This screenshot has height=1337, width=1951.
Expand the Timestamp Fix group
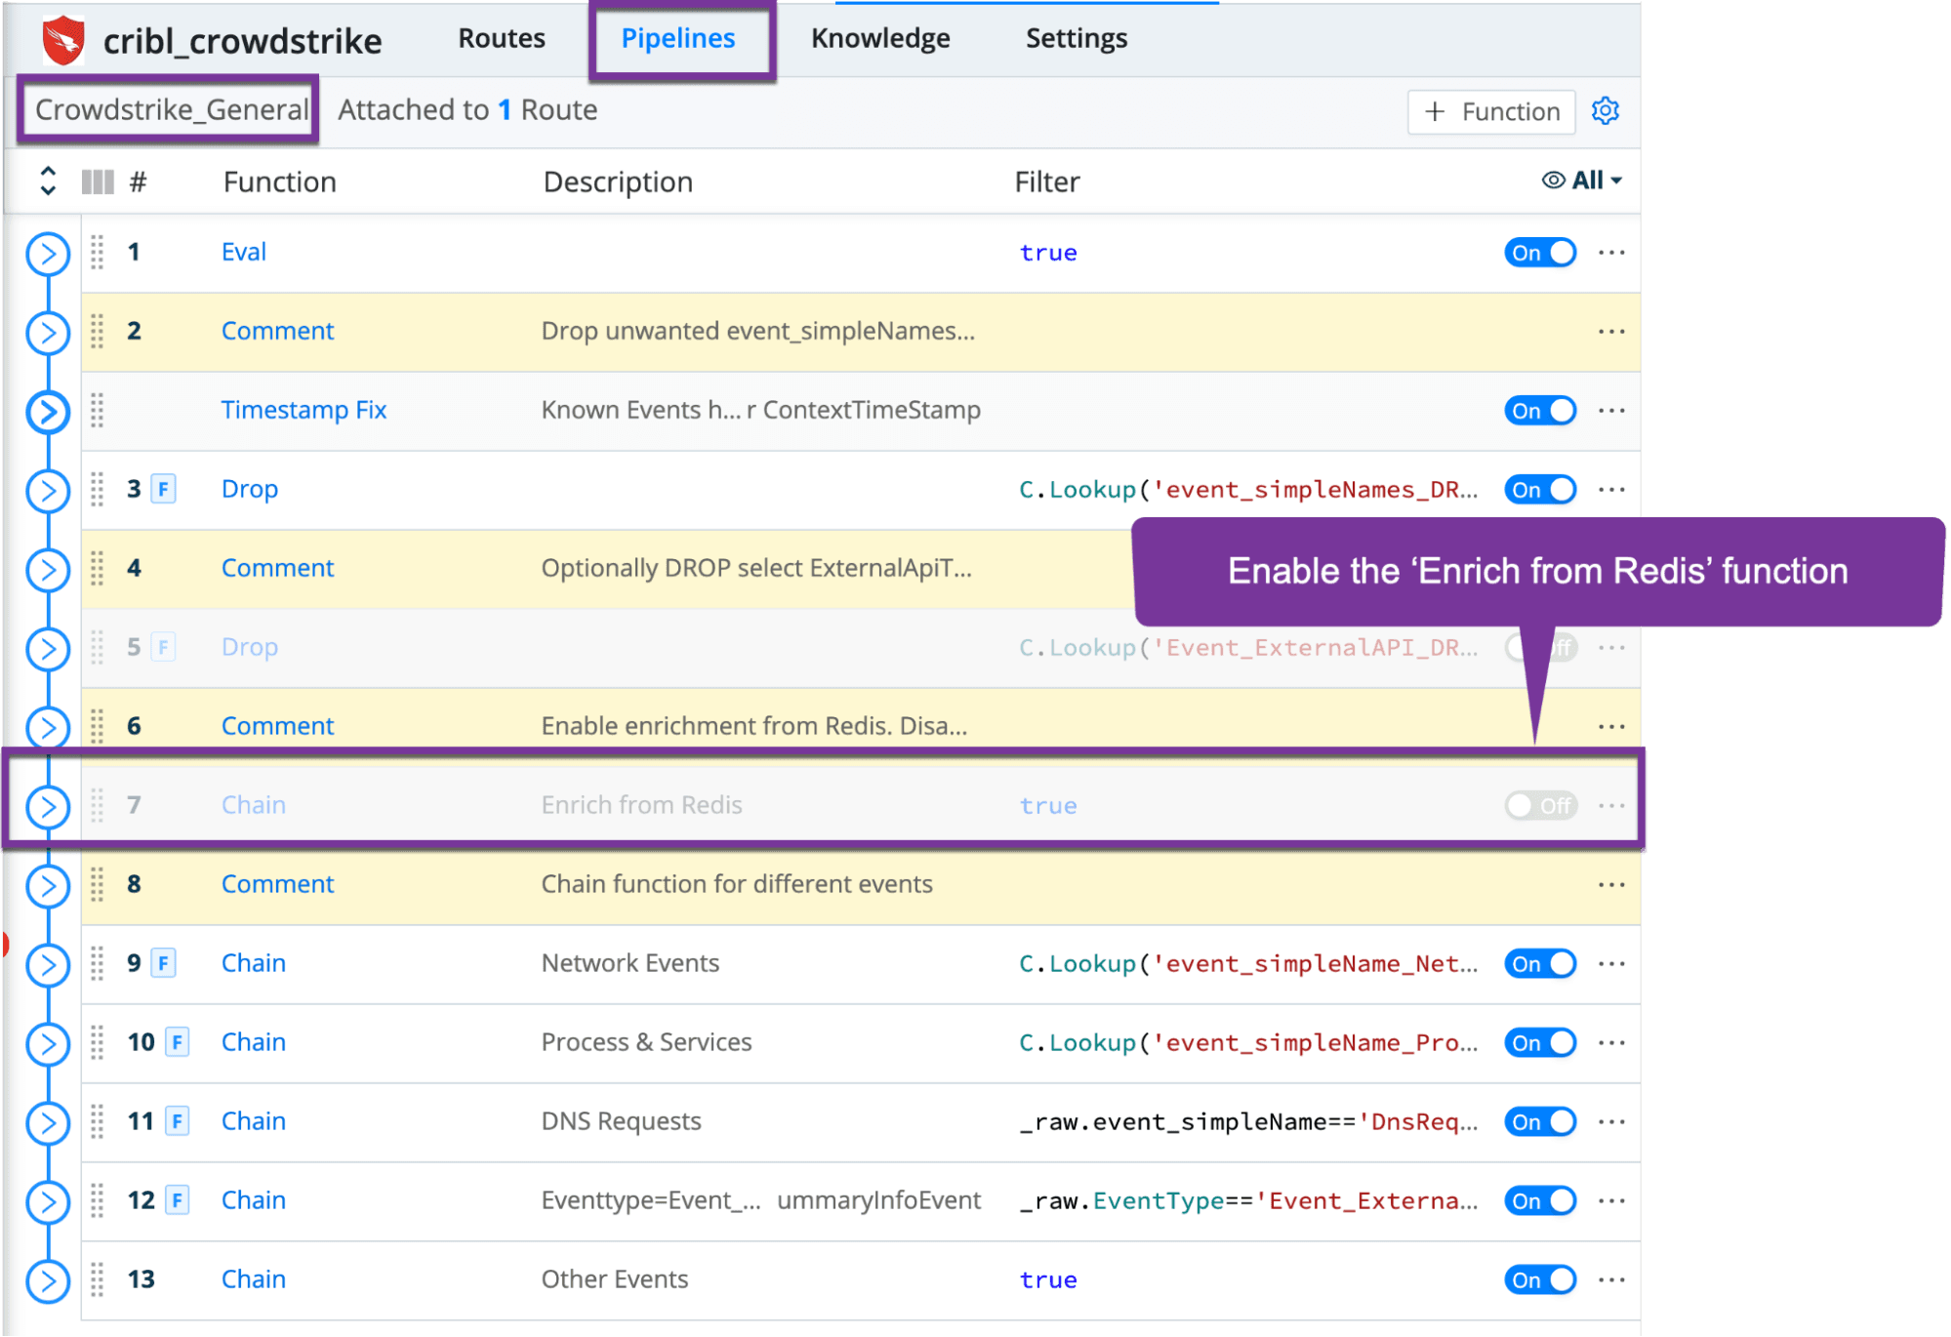(48, 412)
